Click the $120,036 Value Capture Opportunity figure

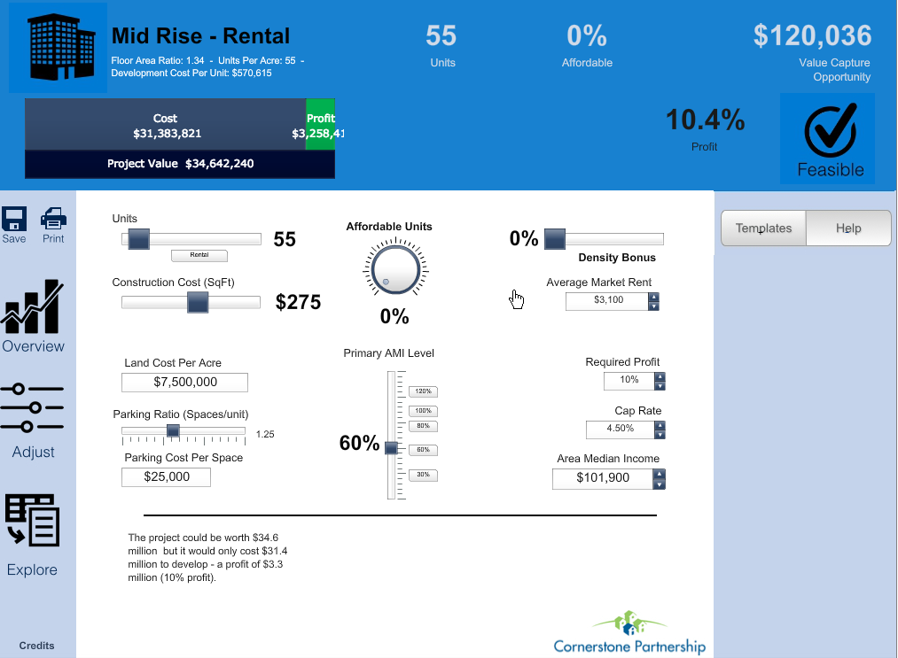(x=812, y=35)
